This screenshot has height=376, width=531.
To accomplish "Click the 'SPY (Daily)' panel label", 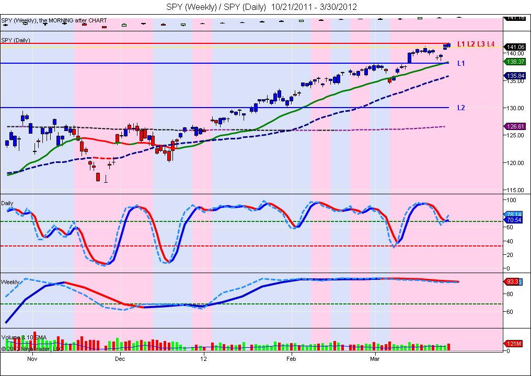I will click(x=16, y=40).
